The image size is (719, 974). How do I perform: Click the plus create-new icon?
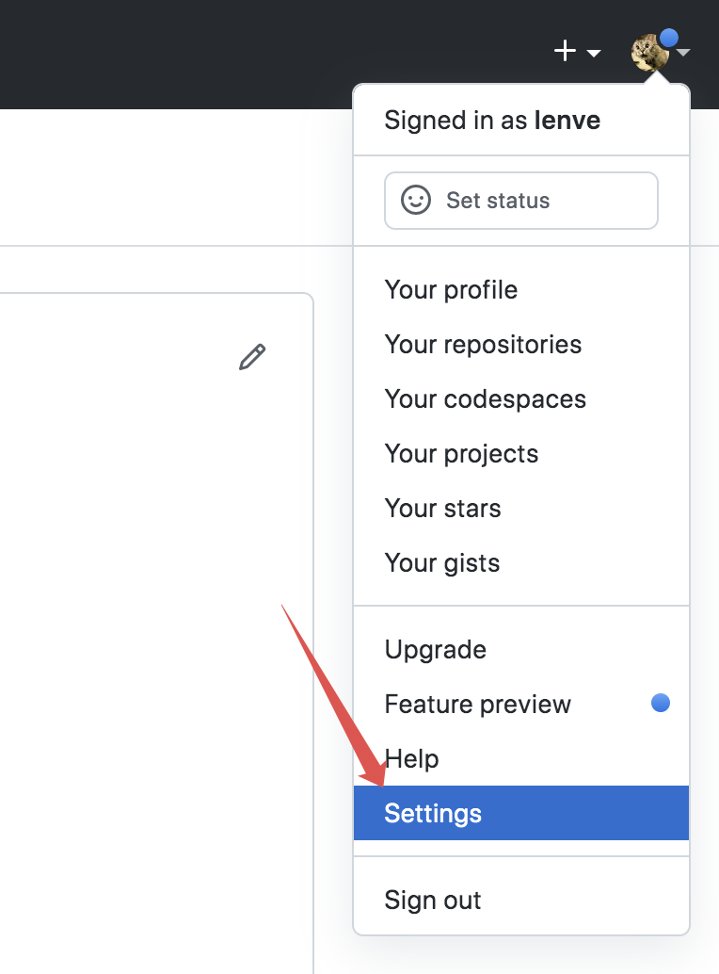tap(565, 51)
